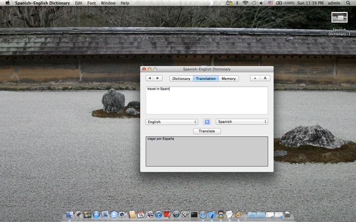Open Finder from the dock
Screen dimensions: 356x222
click(69, 214)
